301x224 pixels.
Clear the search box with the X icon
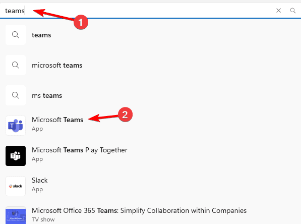pyautogui.click(x=278, y=11)
